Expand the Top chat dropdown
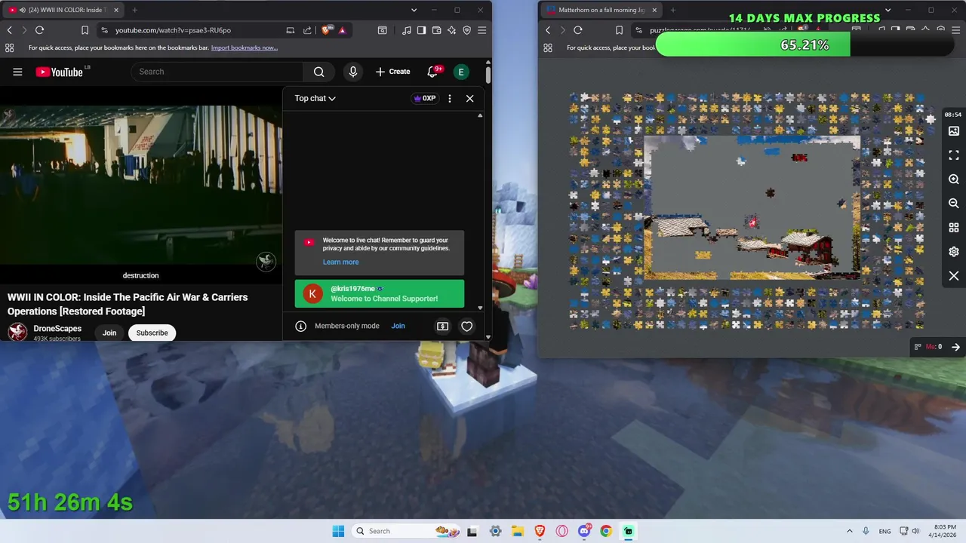The image size is (966, 543). pyautogui.click(x=315, y=98)
